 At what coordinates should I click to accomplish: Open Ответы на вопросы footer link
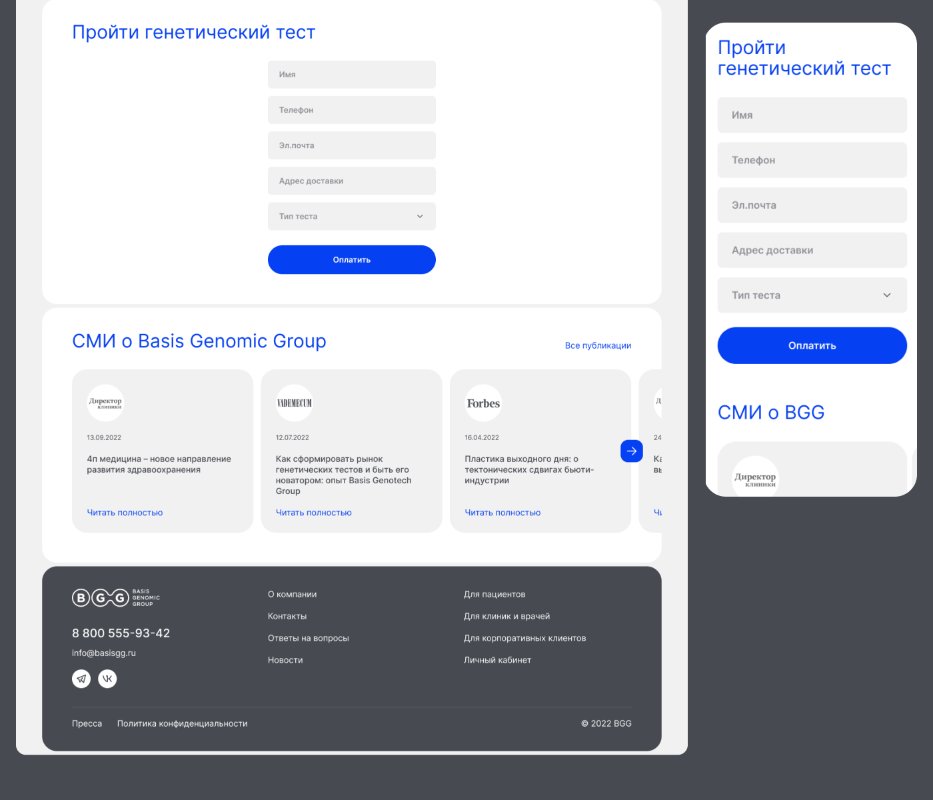point(309,638)
